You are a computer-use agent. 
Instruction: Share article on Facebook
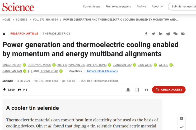(146, 34)
